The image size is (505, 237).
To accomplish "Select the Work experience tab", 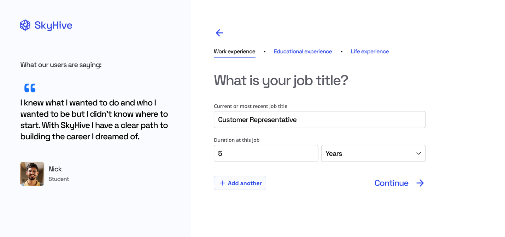I will (x=234, y=51).
